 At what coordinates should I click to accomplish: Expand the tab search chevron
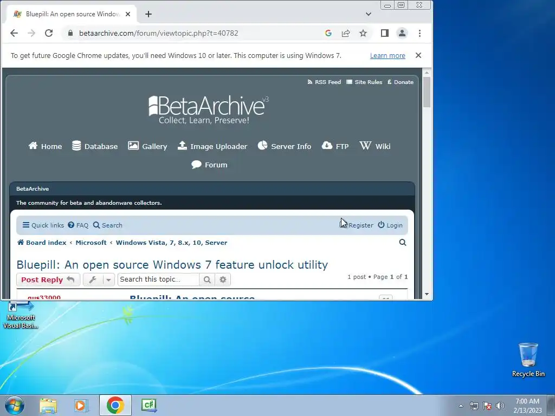[369, 14]
